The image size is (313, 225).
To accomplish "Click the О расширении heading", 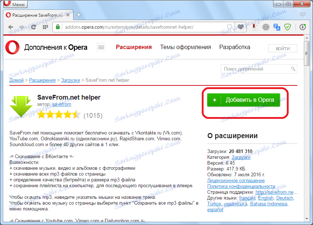I will pos(232,136).
